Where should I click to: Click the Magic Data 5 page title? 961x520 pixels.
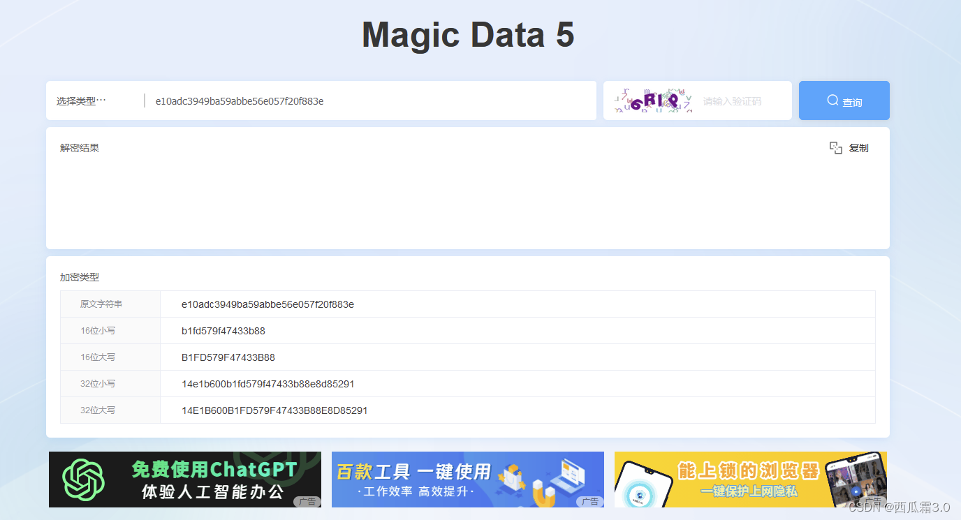point(467,34)
